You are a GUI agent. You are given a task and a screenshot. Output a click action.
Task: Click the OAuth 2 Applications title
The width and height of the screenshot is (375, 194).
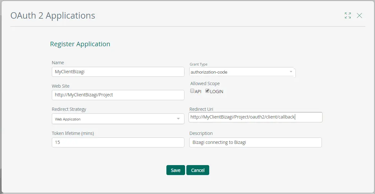click(x=53, y=15)
